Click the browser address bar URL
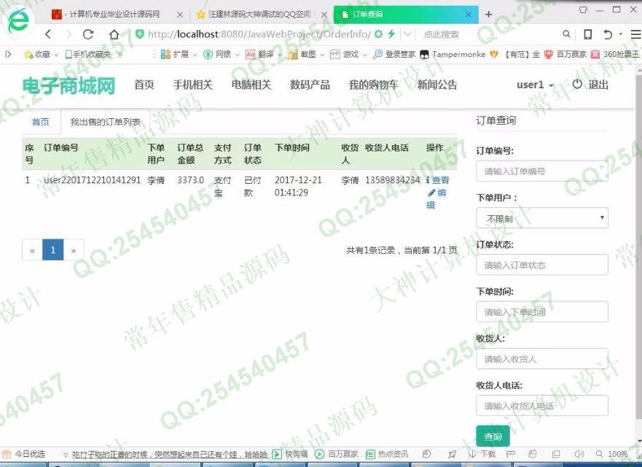The width and height of the screenshot is (642, 467). pos(259,34)
